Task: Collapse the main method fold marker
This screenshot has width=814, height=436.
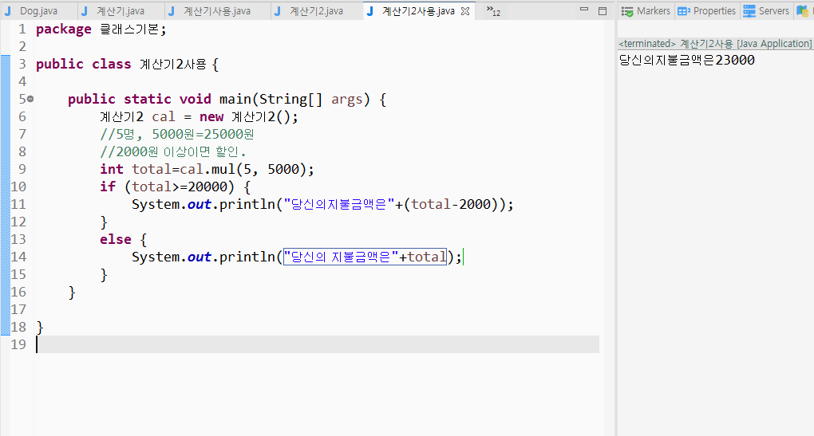Action: pyautogui.click(x=30, y=99)
